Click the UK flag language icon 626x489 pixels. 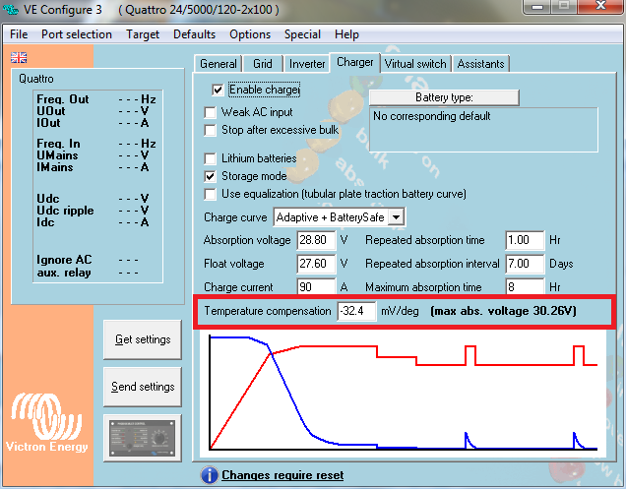pos(19,57)
